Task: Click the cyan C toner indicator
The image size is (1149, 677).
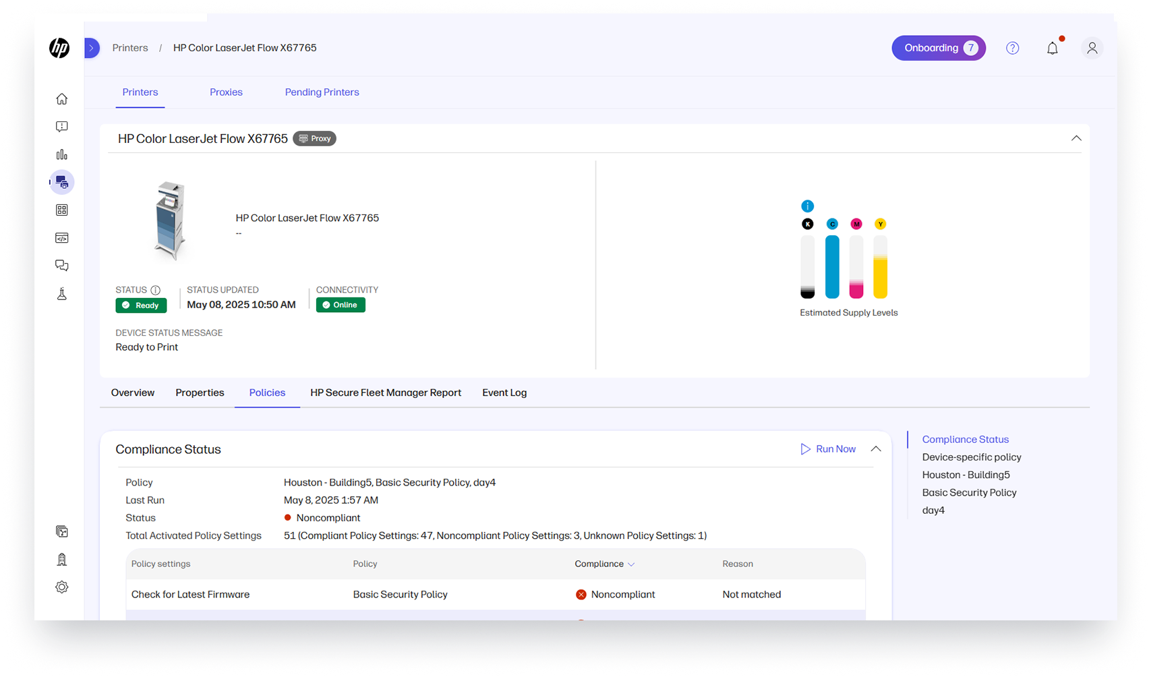Action: (x=832, y=224)
